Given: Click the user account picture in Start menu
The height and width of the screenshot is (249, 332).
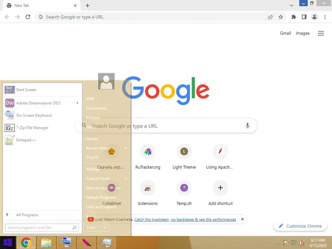Looking at the screenshot, I should [x=106, y=81].
